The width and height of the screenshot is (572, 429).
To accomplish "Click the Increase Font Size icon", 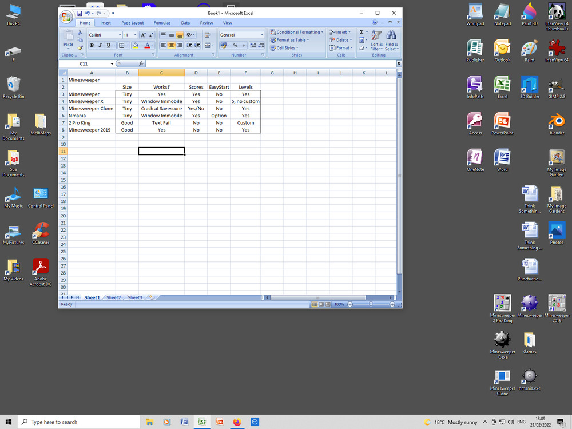I will click(143, 35).
